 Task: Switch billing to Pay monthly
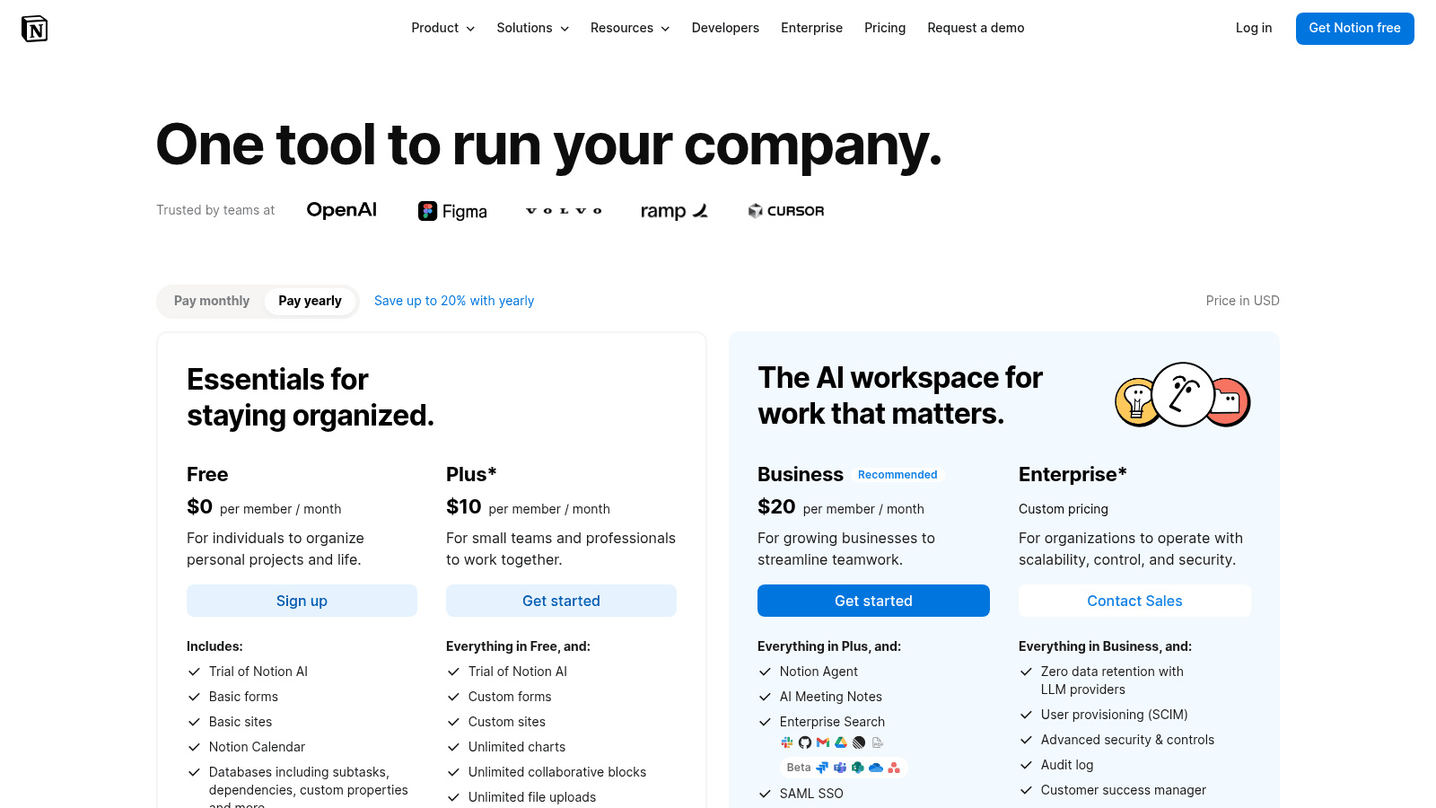(212, 301)
